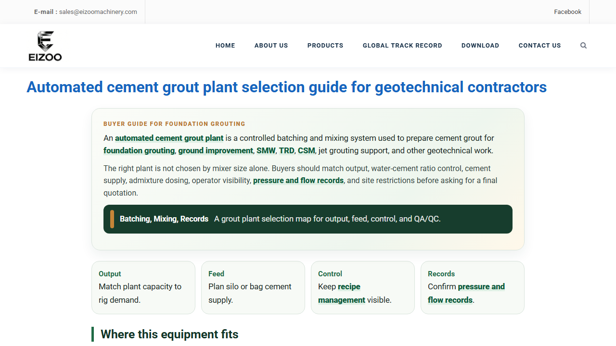Screen dimensions: 616x346
Task: Click the 'Output' card heading
Action: (110, 274)
